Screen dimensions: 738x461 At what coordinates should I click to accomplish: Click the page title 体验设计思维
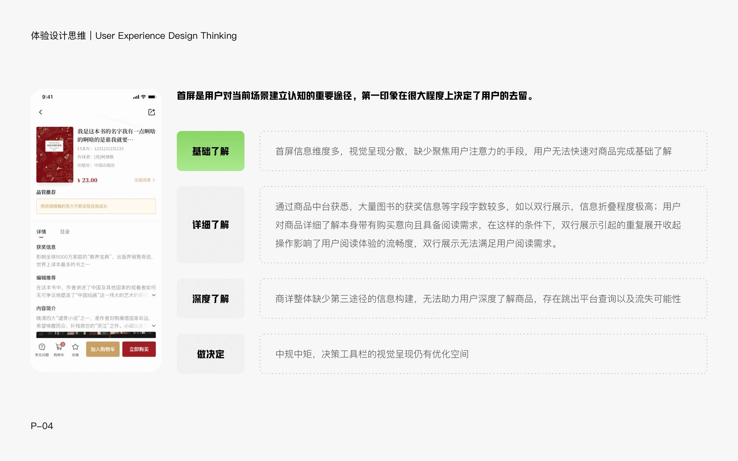(x=58, y=36)
